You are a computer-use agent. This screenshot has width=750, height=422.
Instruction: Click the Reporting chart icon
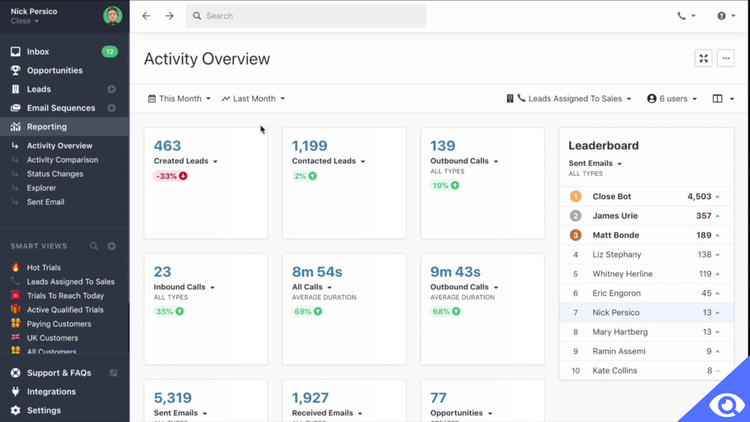pyautogui.click(x=16, y=127)
